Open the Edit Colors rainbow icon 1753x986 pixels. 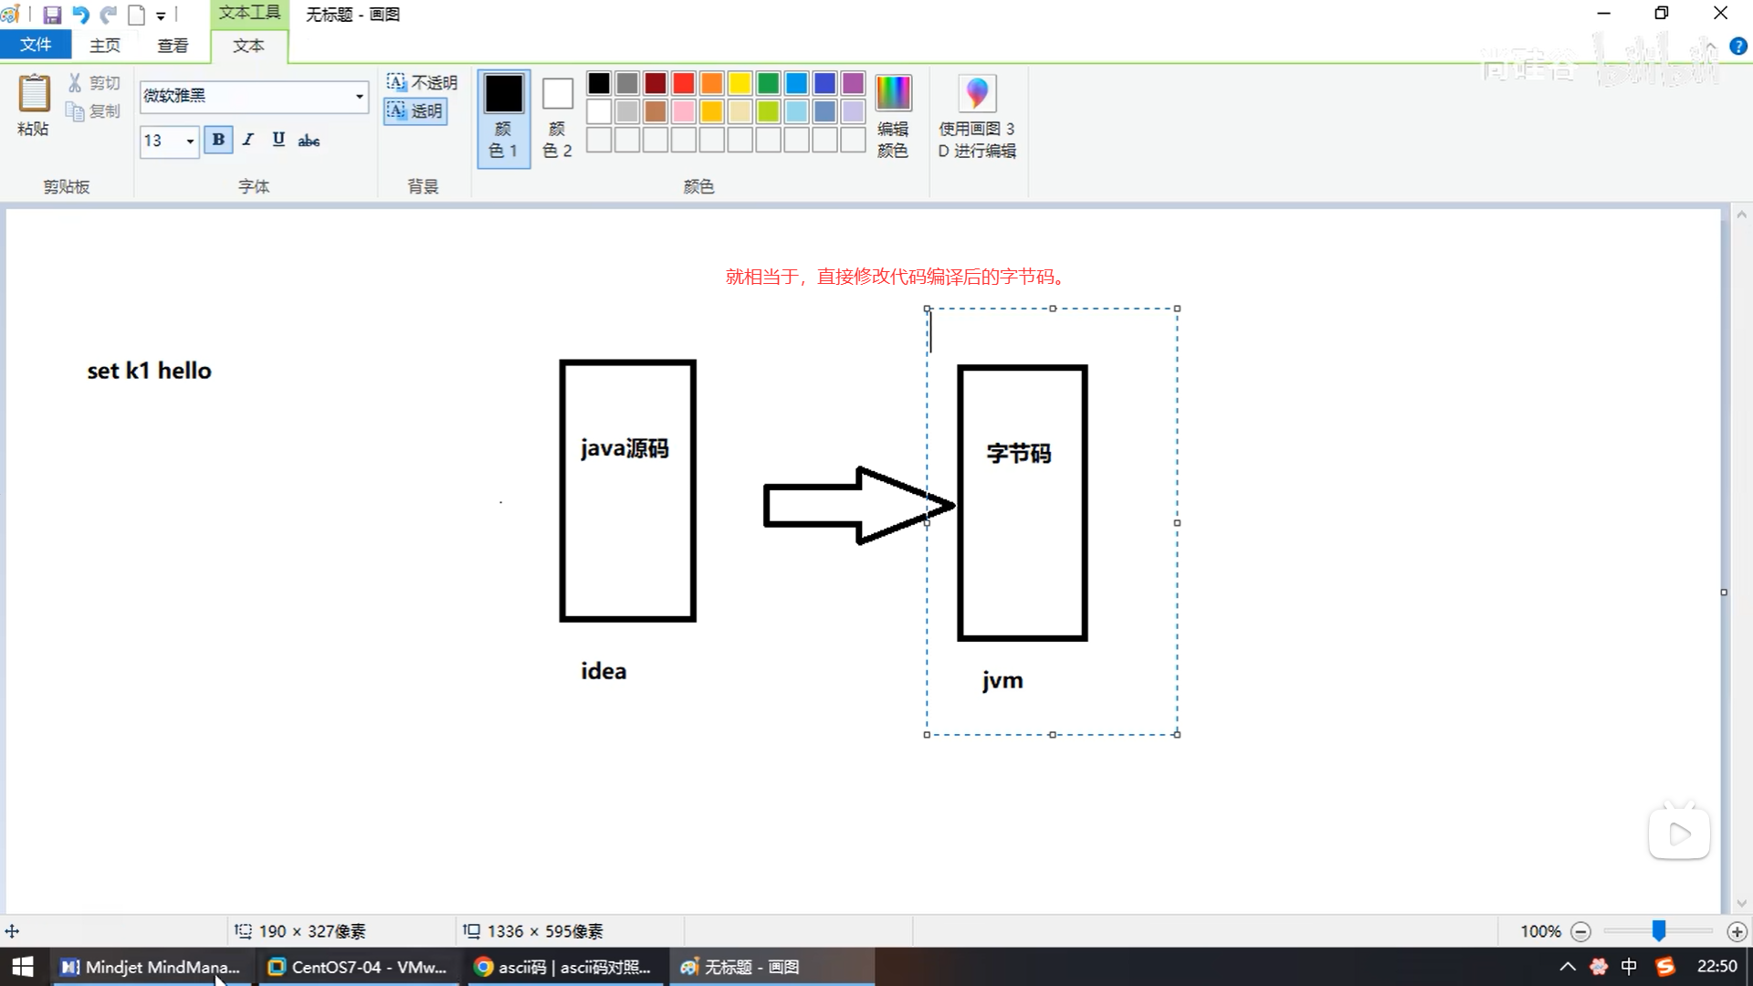[892, 94]
